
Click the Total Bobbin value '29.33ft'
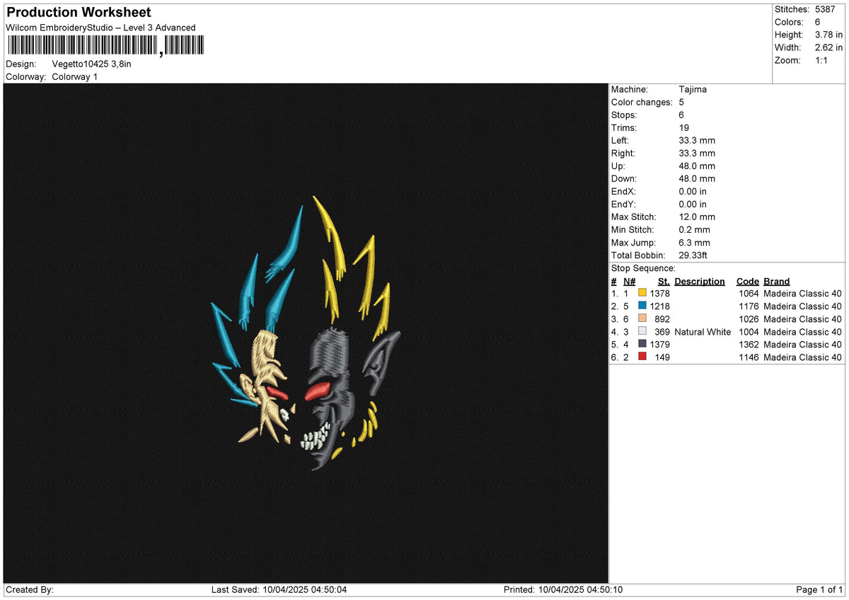pyautogui.click(x=693, y=255)
